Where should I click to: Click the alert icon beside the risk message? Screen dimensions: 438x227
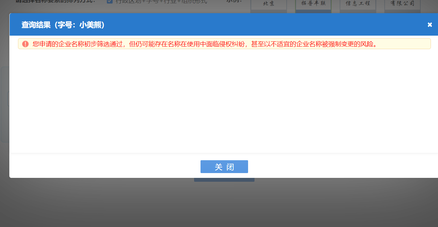26,44
